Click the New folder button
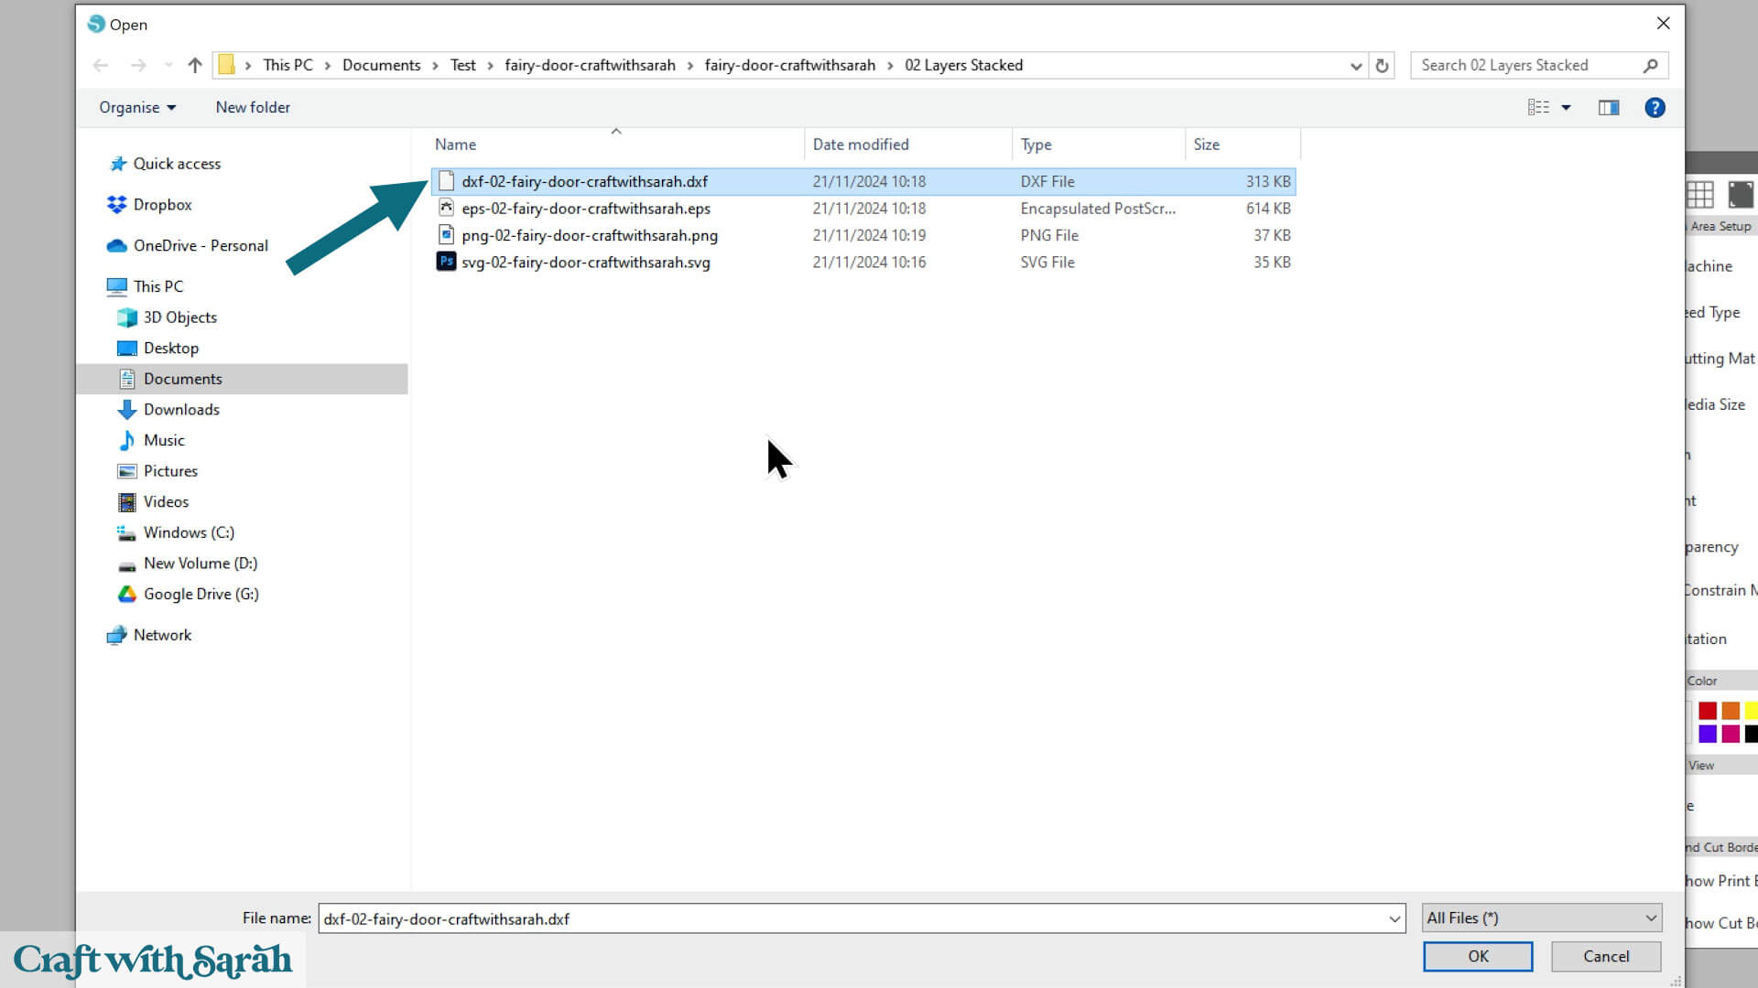Viewport: 1758px width, 988px height. [x=253, y=108]
